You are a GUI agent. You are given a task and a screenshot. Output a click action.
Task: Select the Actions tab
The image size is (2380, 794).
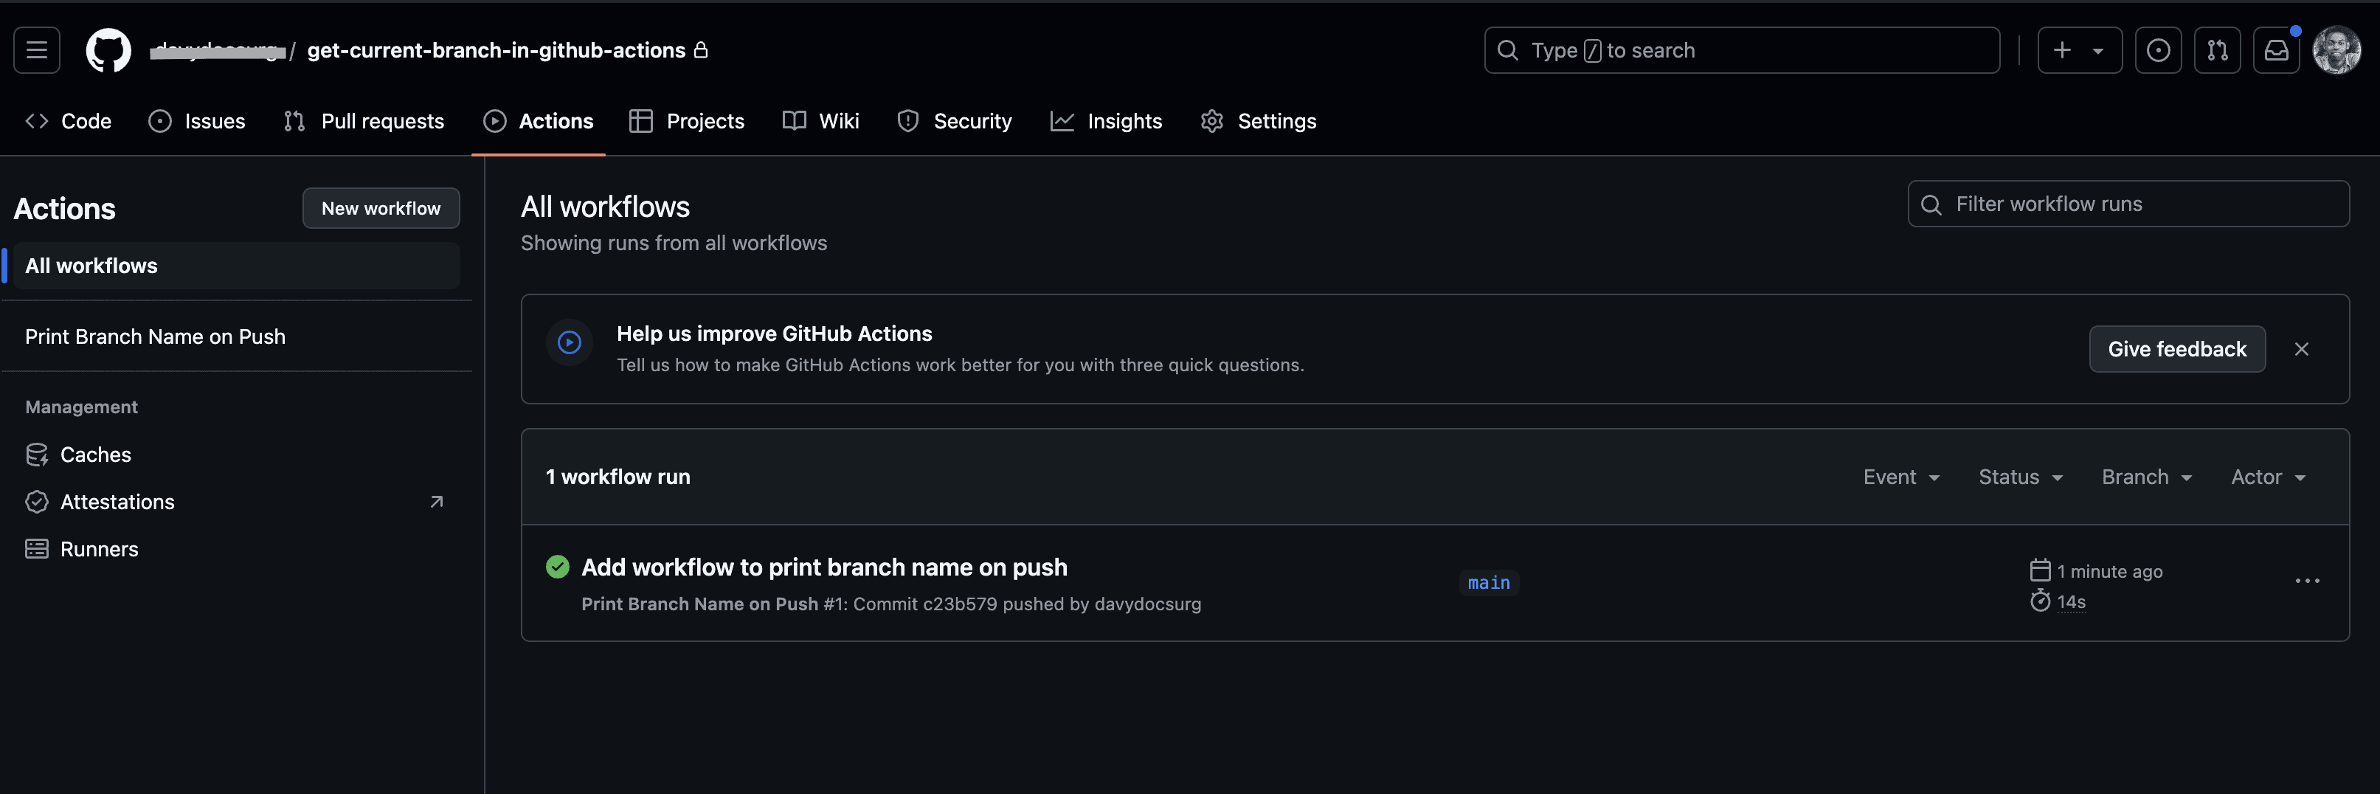[x=539, y=121]
